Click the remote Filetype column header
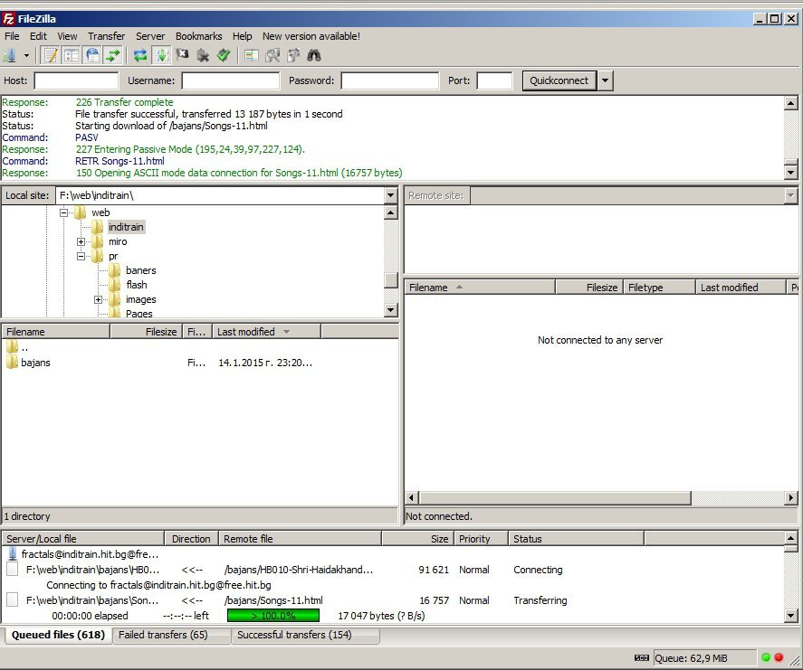The image size is (803, 670). 659,288
